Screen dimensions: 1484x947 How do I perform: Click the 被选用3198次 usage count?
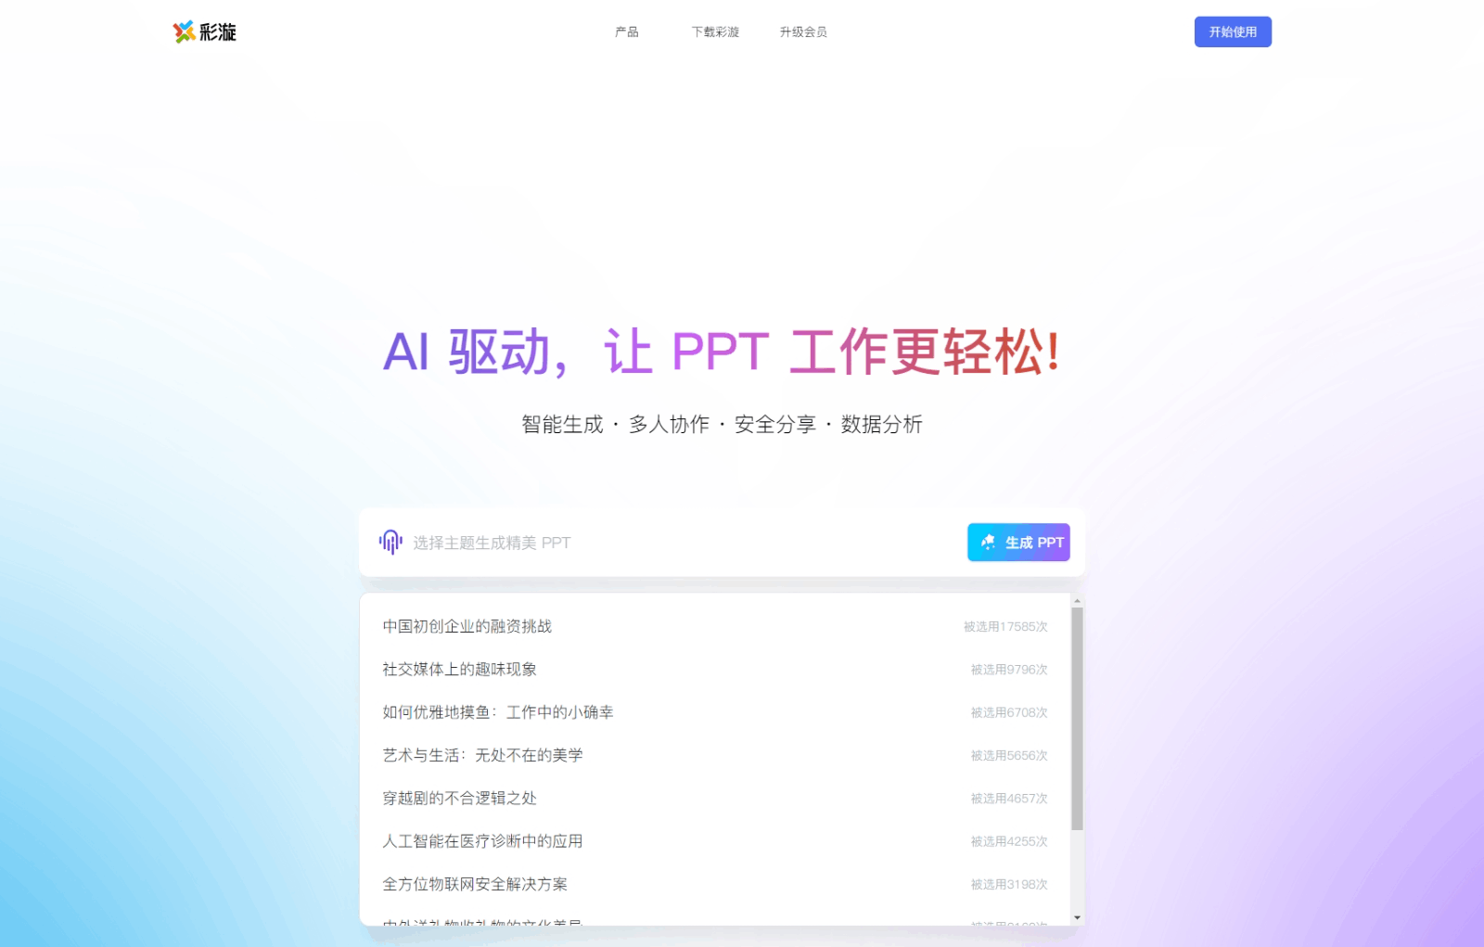(x=1009, y=885)
